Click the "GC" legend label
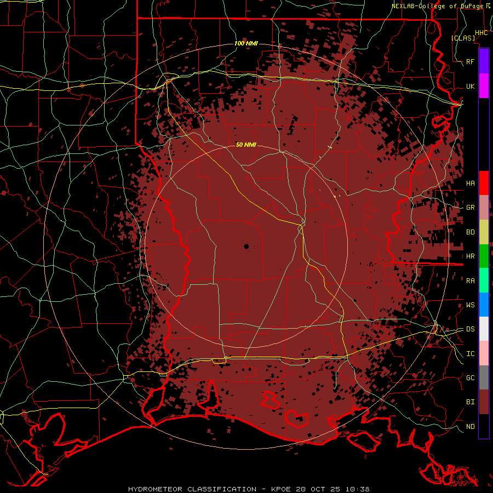 pos(471,377)
